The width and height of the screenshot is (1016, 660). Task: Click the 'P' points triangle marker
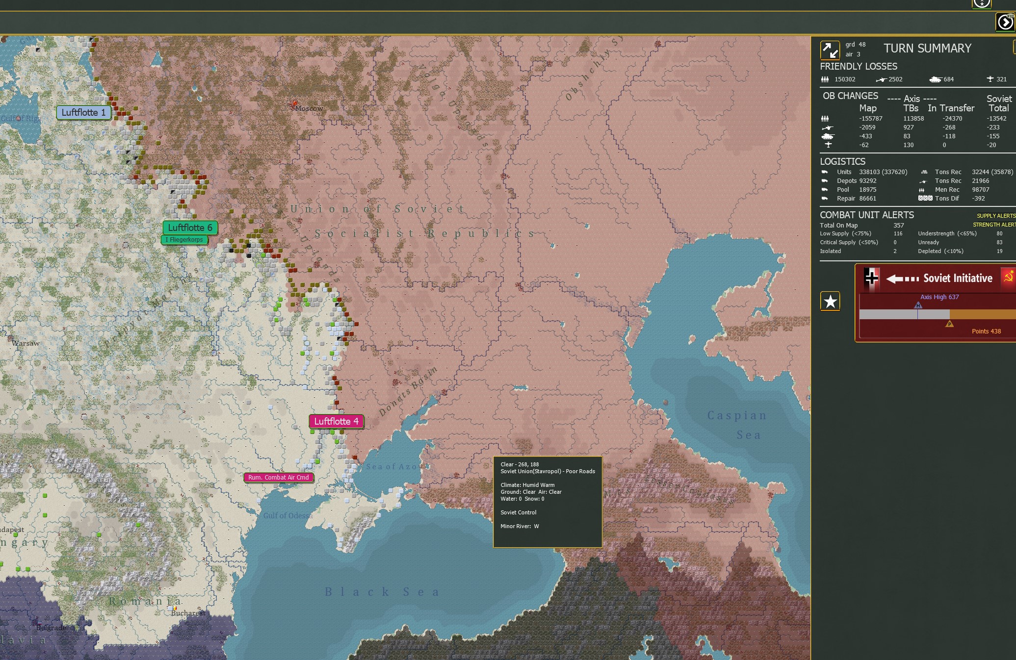pyautogui.click(x=949, y=324)
